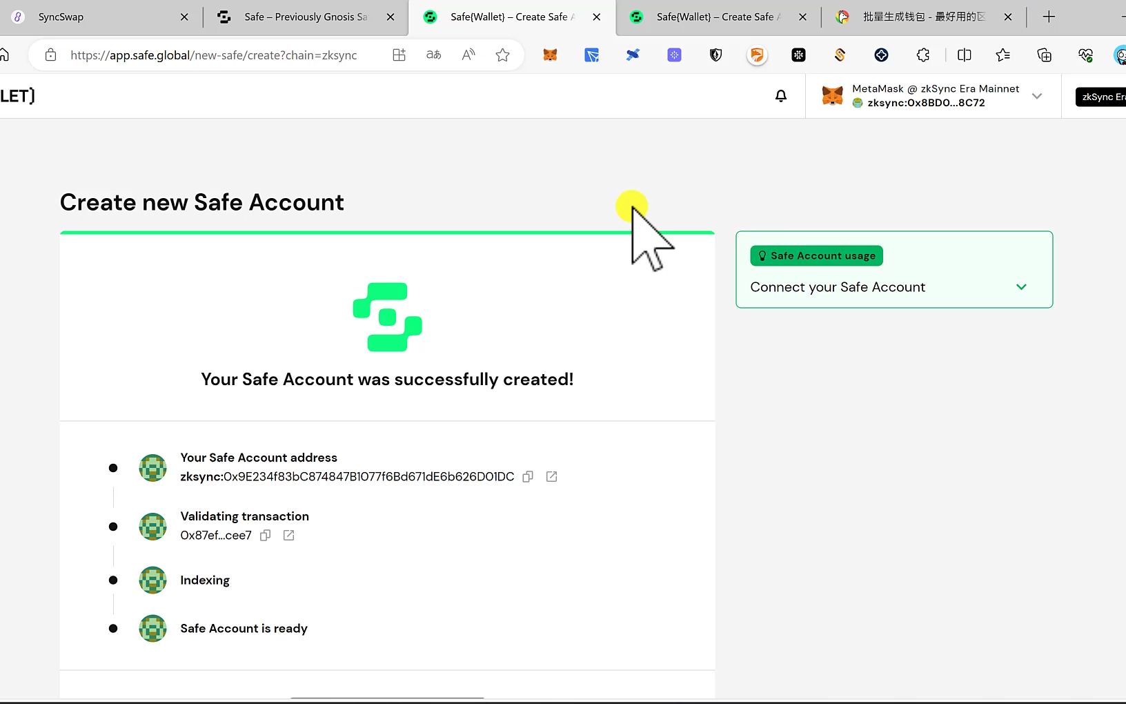1126x704 pixels.
Task: Expand the MetaMask wallet account dropdown
Action: coord(1036,96)
